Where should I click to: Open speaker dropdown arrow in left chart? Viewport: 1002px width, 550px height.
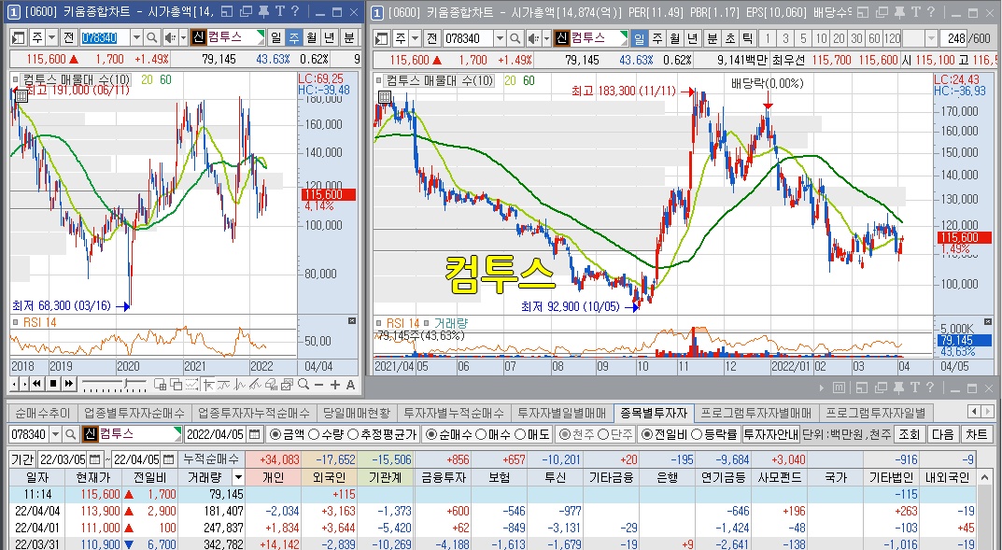pyautogui.click(x=183, y=37)
